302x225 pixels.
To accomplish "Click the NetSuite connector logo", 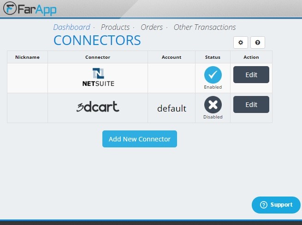I will click(x=98, y=77).
